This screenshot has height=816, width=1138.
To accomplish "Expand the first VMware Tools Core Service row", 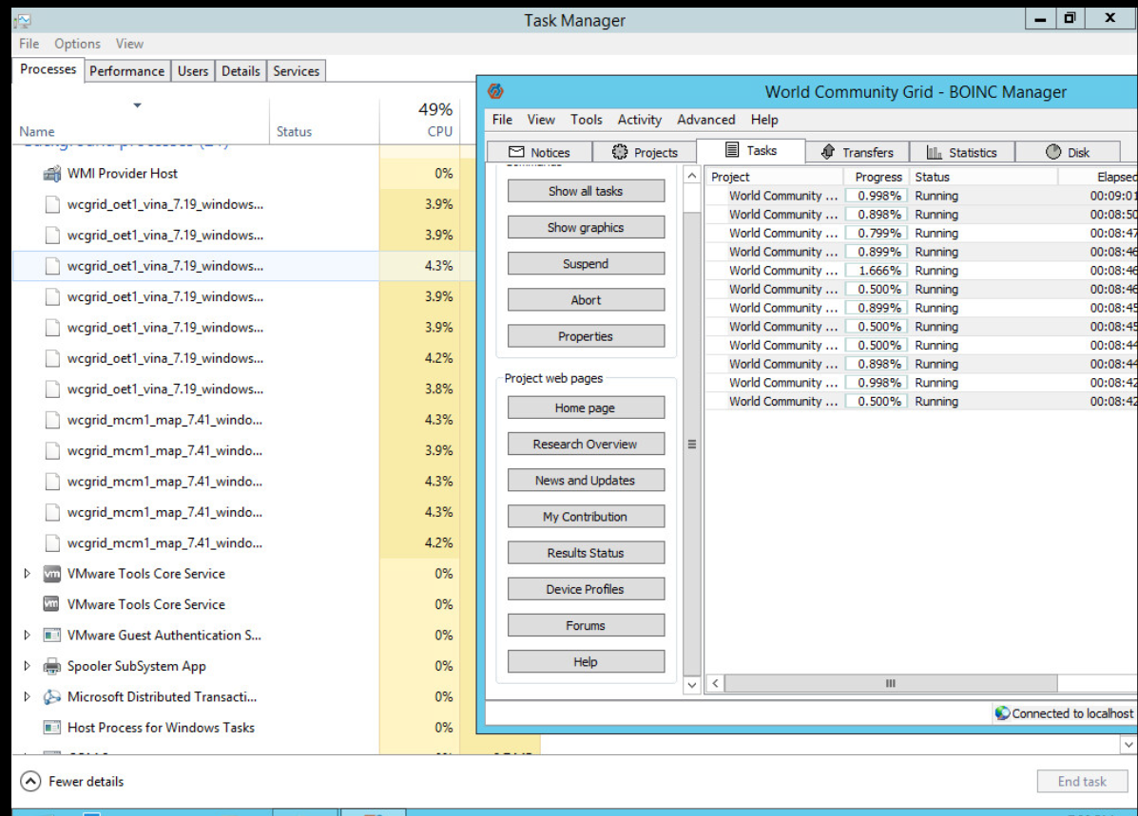I will [x=27, y=574].
